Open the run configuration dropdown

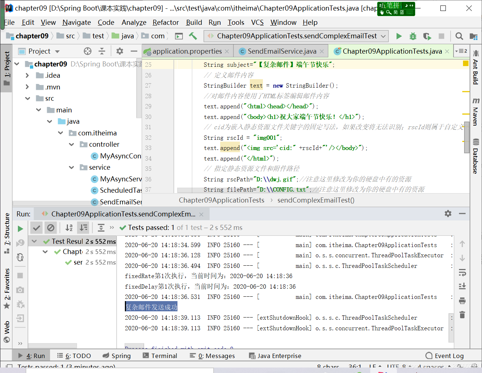click(x=296, y=36)
